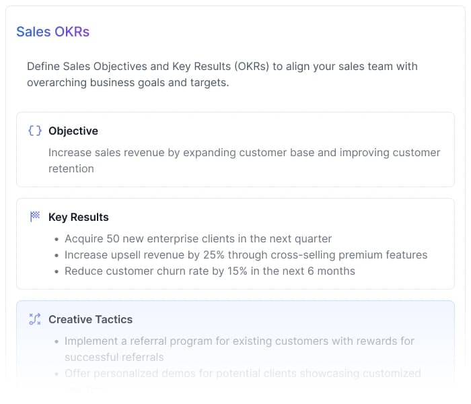The width and height of the screenshot is (471, 404).
Task: Click the "Reduce customer churn rate by 15%" key result
Action: pyautogui.click(x=210, y=271)
